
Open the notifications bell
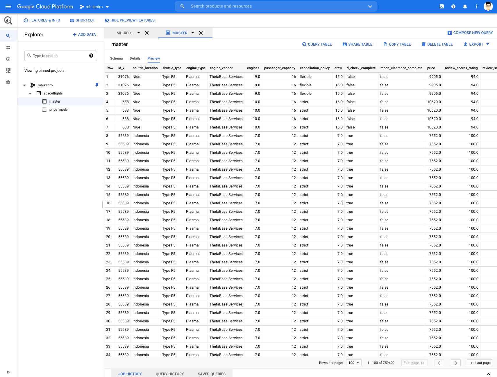click(x=465, y=6)
